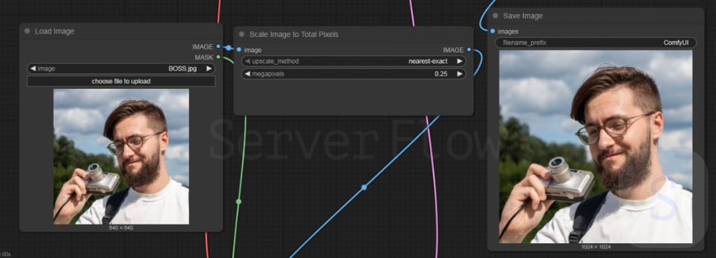Click the IMAGE output socket on Scale Image node
This screenshot has width=716, height=258.
click(x=469, y=50)
